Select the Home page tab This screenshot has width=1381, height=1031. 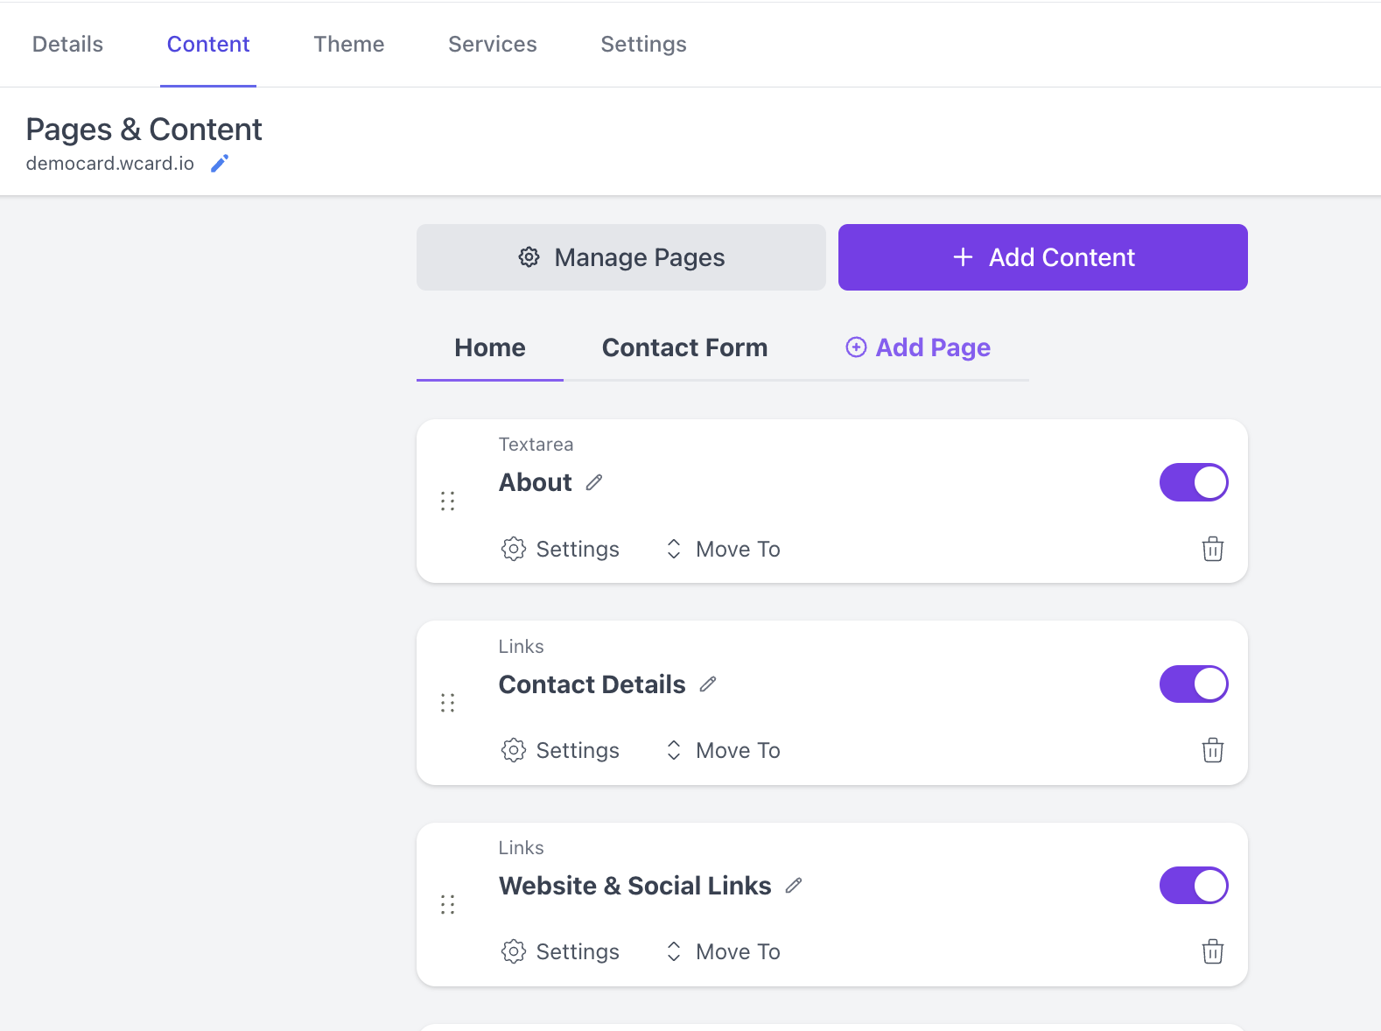click(490, 347)
